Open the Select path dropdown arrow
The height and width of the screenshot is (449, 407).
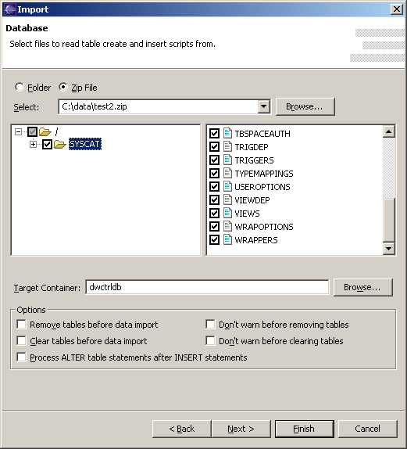(264, 107)
